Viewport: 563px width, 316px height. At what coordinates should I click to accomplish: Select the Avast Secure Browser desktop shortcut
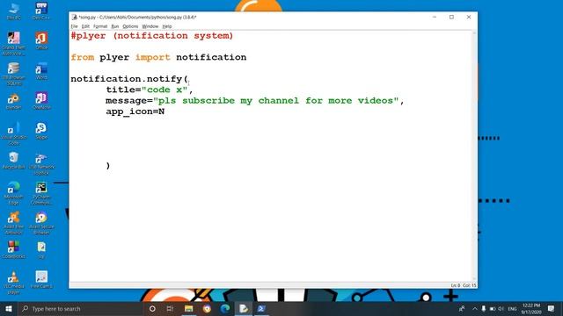point(41,223)
